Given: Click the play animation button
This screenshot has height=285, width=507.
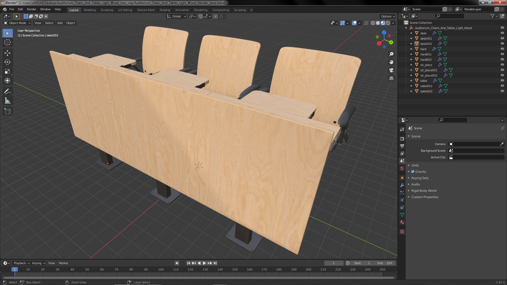Looking at the screenshot, I should point(204,263).
